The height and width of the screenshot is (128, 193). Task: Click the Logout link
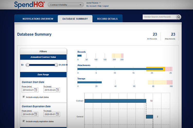[106, 6]
